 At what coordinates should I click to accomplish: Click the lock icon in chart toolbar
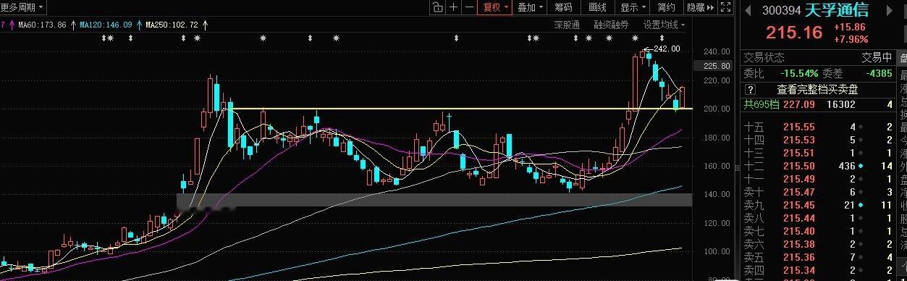437,7
